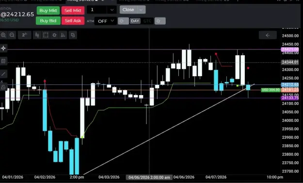Select the trend line drawing tool
This screenshot has height=183, width=303.
[3, 74]
